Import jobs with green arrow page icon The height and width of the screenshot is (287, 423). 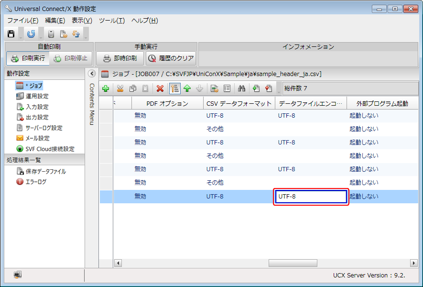coord(256,88)
